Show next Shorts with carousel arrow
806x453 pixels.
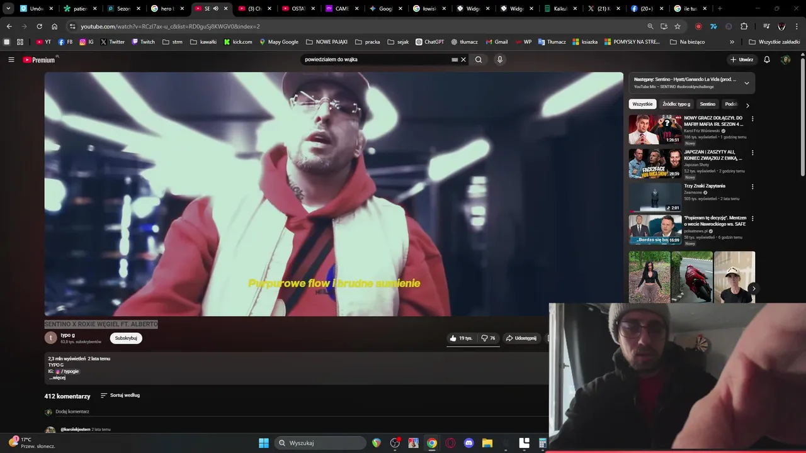click(754, 288)
